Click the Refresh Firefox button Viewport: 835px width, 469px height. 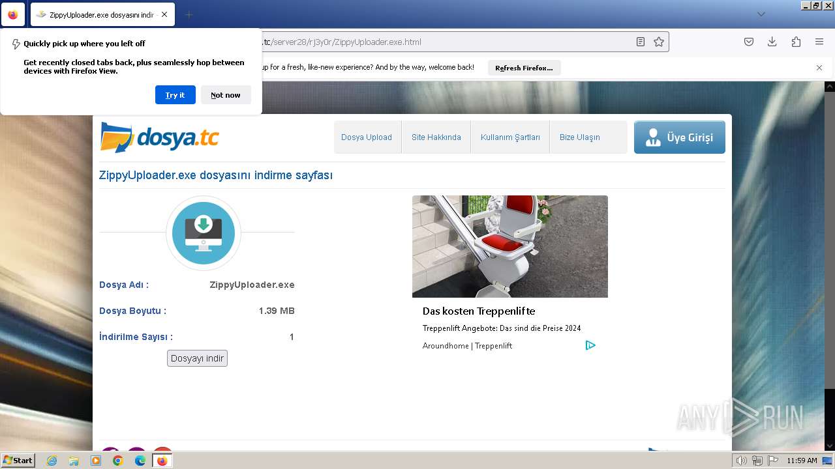[524, 68]
